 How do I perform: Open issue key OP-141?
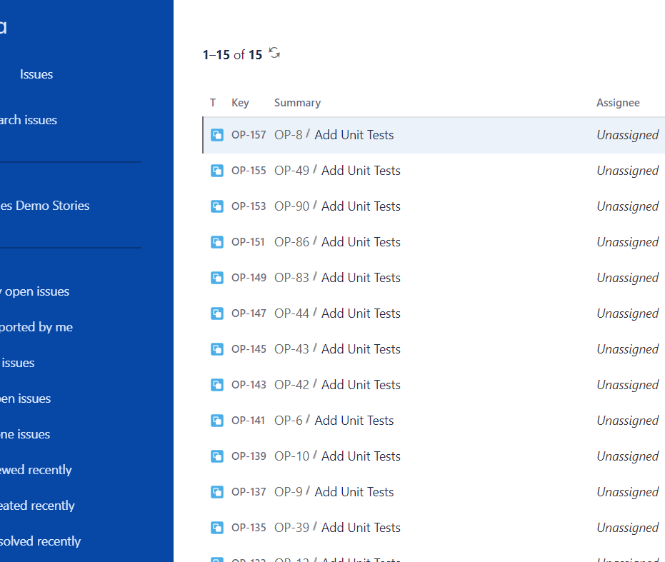click(248, 421)
